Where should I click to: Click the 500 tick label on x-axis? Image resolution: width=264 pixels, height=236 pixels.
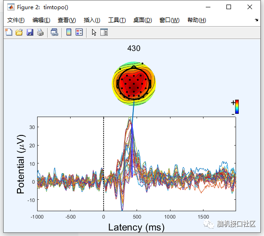click(137, 217)
